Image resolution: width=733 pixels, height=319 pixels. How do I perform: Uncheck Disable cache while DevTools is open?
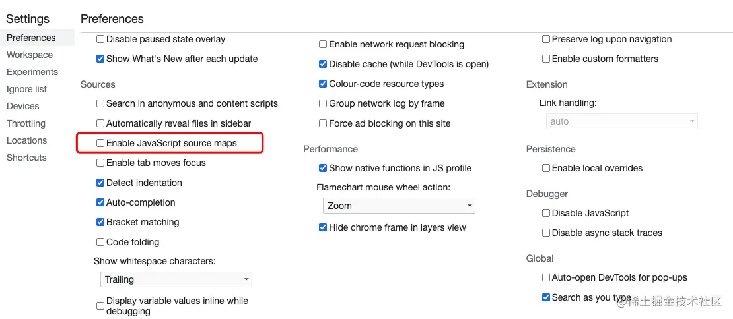point(323,64)
